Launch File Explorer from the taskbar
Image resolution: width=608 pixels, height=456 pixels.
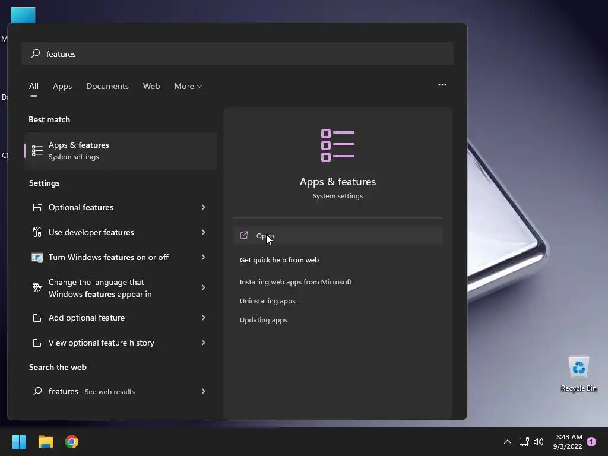(45, 442)
